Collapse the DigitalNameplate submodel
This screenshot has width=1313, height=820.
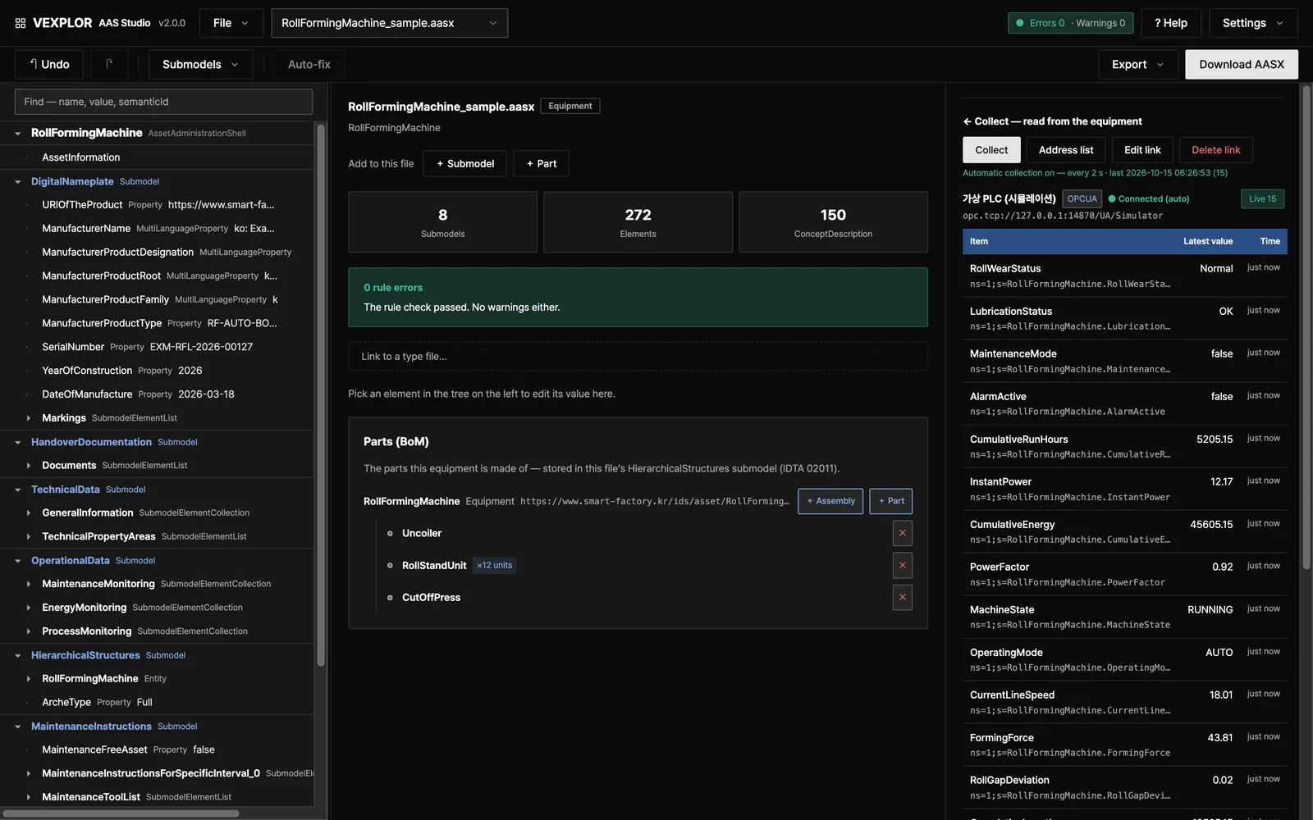17,182
